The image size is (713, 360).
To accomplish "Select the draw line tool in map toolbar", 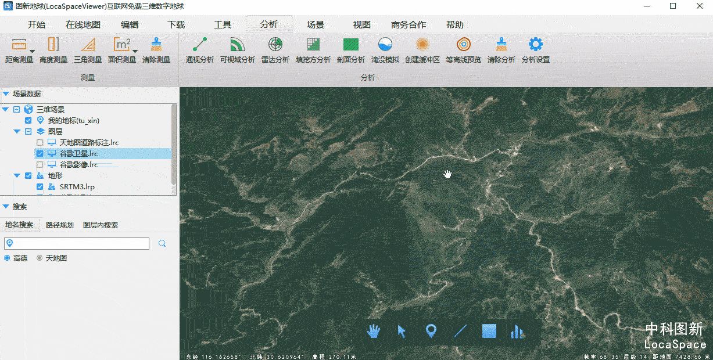I will 460,331.
